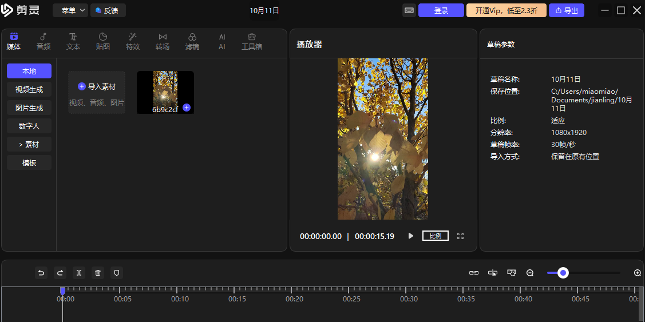
Task: Click the undo arrow in the timeline toolbar
Action: pos(41,273)
